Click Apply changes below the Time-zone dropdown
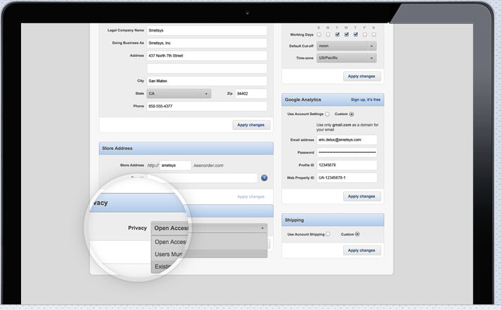This screenshot has height=310, width=501. click(361, 76)
